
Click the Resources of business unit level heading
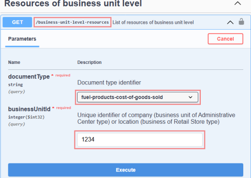click(x=73, y=4)
